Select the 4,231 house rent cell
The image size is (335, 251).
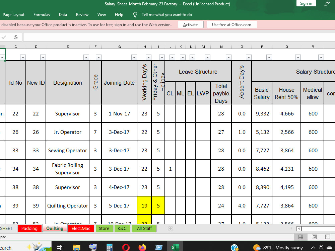click(287, 169)
